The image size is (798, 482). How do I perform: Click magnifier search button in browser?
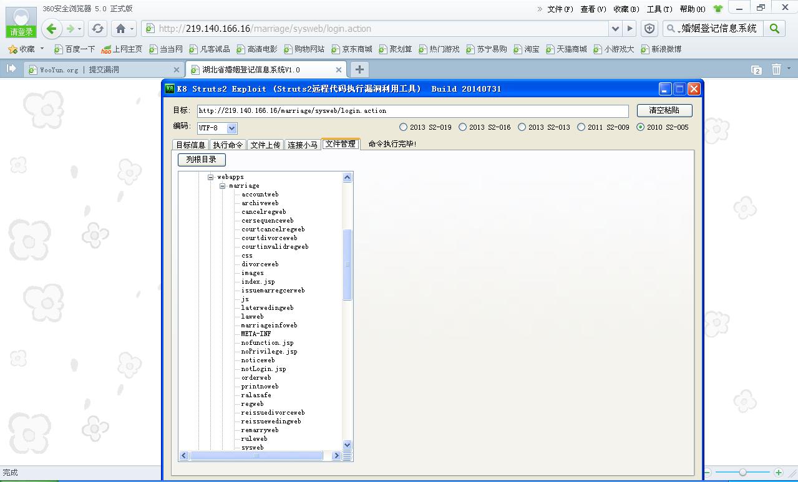(x=774, y=29)
